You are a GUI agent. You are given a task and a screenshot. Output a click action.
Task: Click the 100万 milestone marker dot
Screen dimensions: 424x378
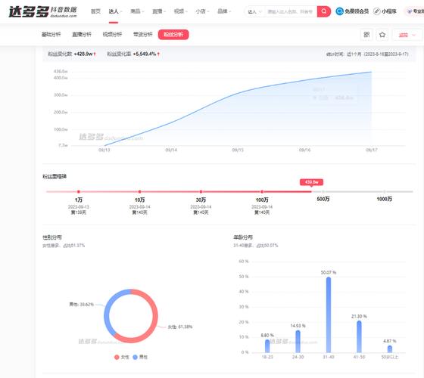click(x=262, y=192)
